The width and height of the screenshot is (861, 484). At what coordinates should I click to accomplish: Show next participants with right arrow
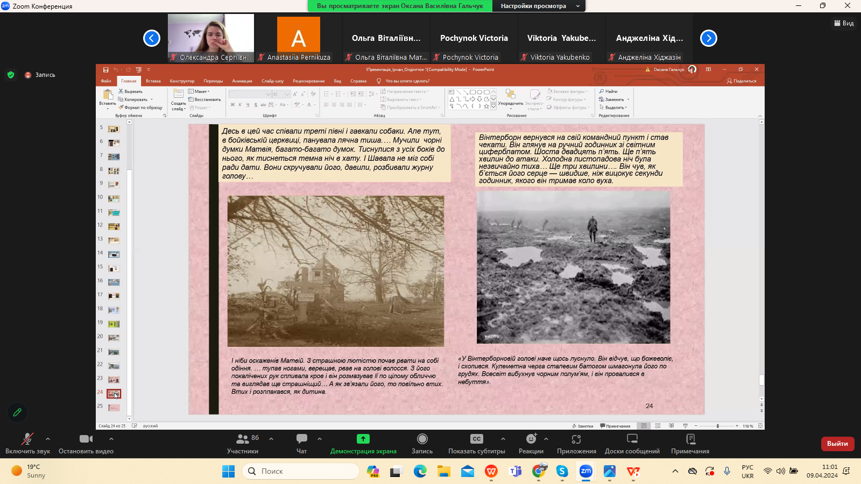pyautogui.click(x=709, y=38)
